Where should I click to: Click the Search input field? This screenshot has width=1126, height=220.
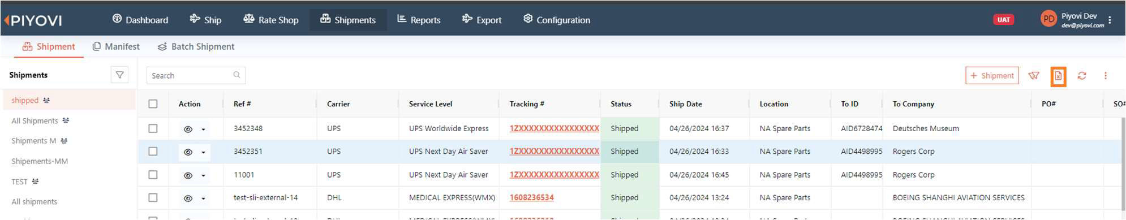(x=196, y=75)
